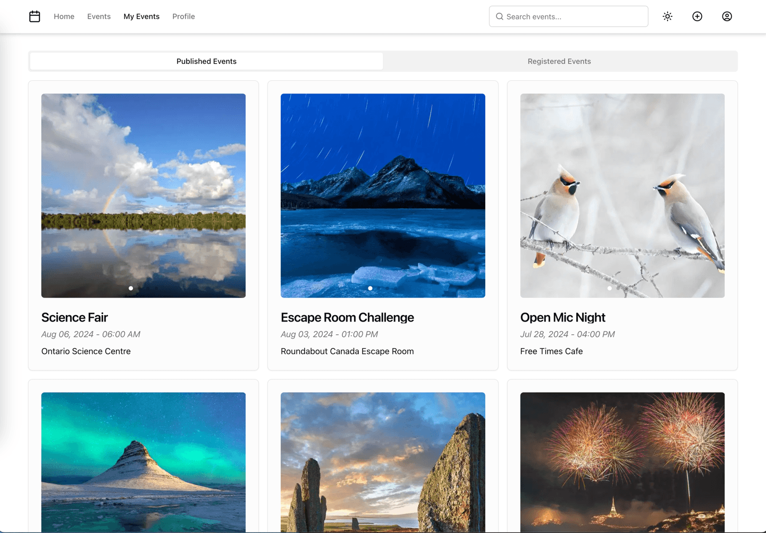Click the Escape Room Challenge title
The image size is (766, 533).
point(347,317)
